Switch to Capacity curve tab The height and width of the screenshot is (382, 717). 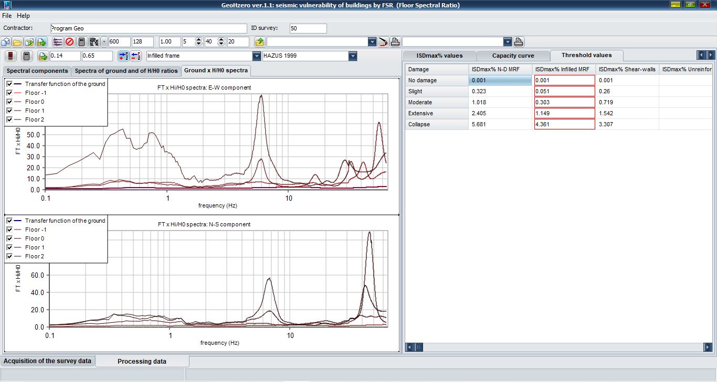513,56
